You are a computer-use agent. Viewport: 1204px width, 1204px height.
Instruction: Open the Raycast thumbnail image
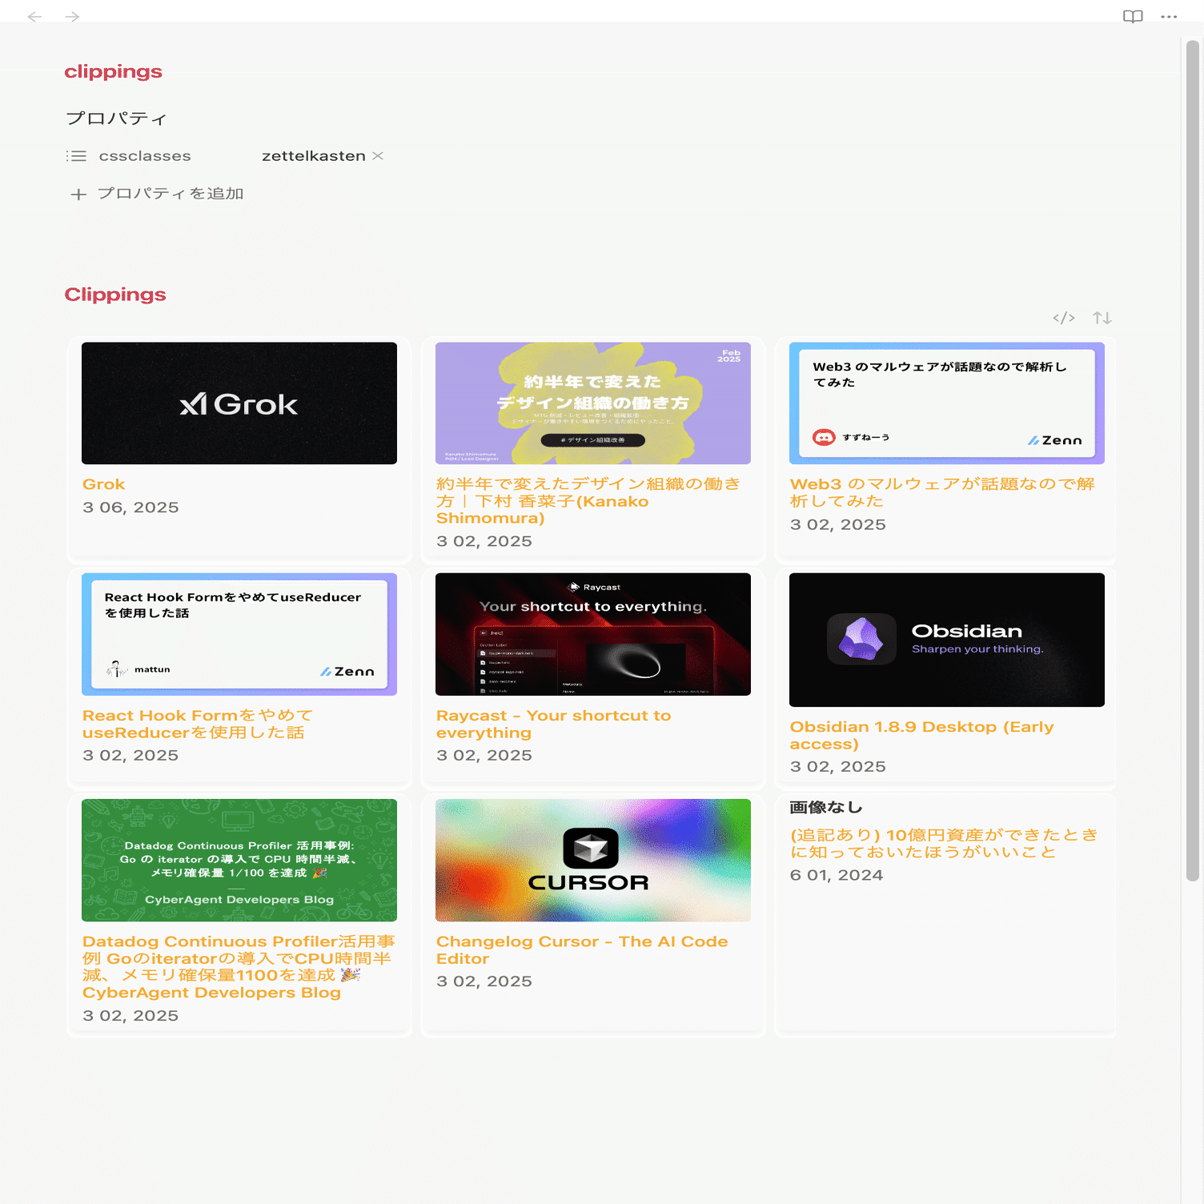[593, 634]
